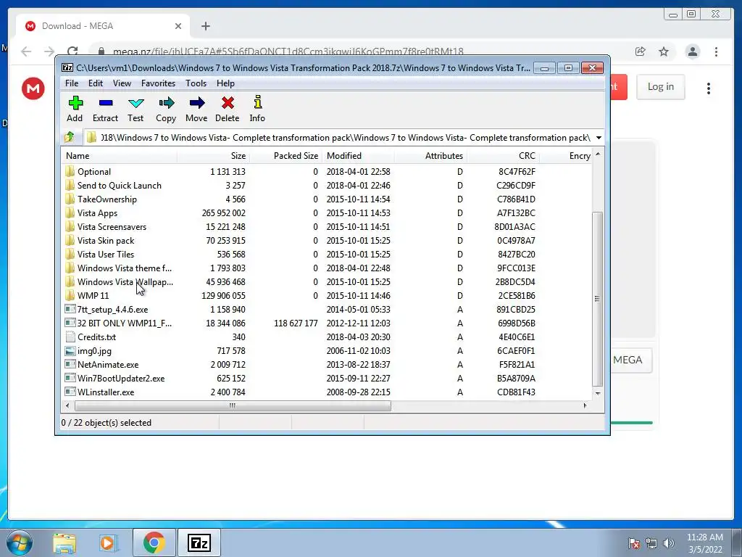Select the Credits.txt file icon
Viewport: 742px width, 557px height.
pos(70,337)
